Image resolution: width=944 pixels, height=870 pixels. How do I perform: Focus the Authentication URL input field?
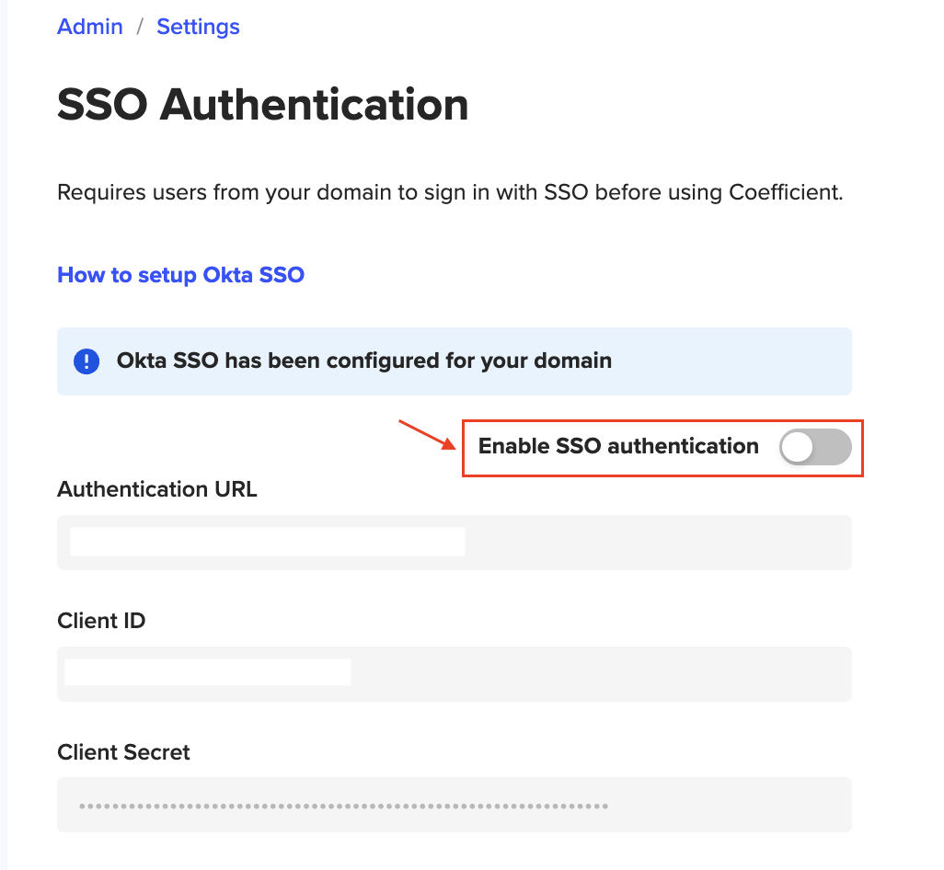tap(454, 543)
